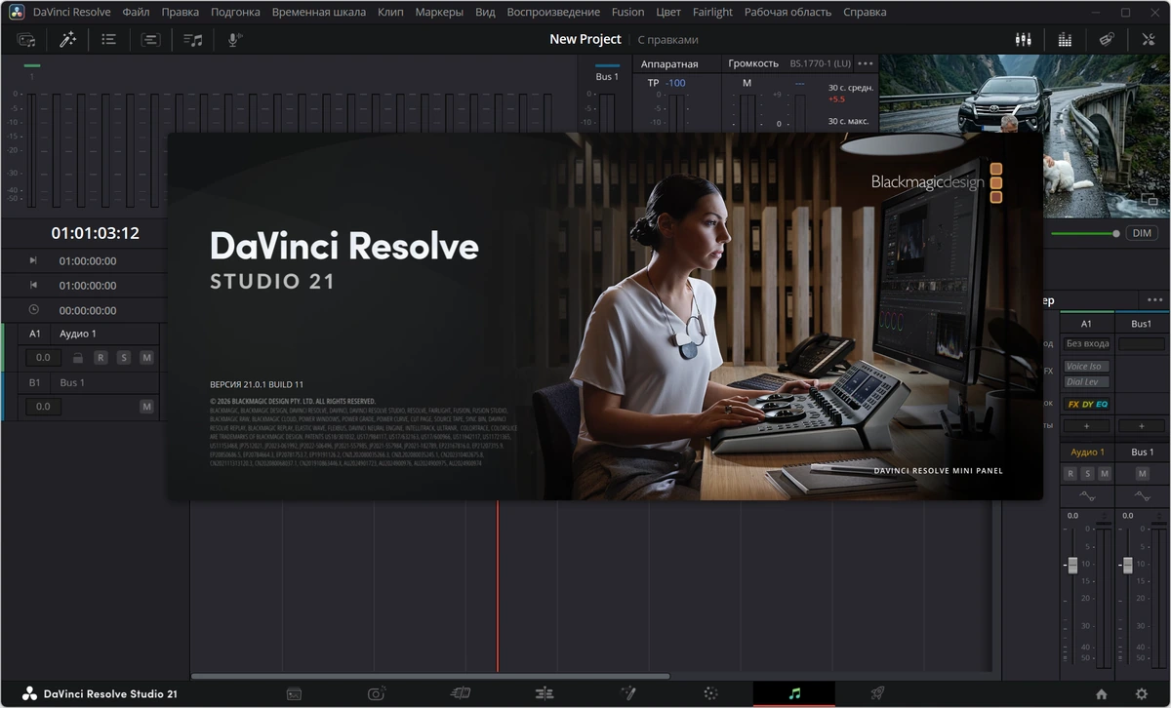Viewport: 1171px width, 708px height.
Task: Open the FX DY EQ panel on A1
Action: click(x=1087, y=404)
